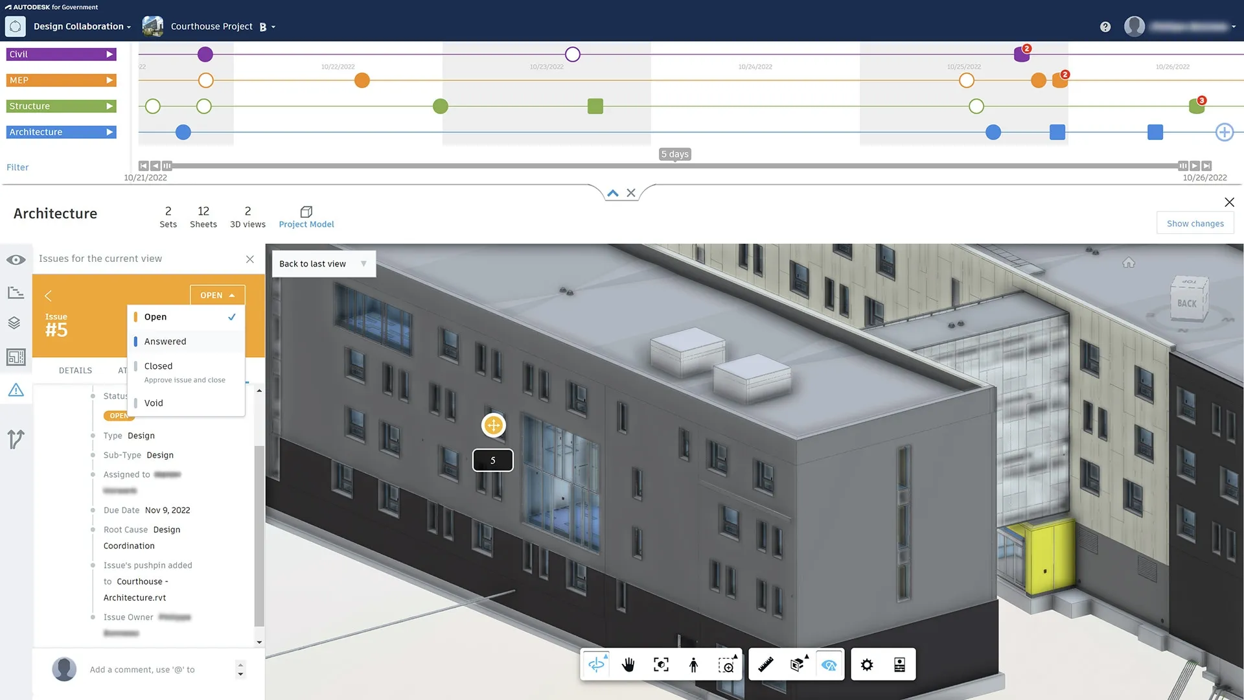This screenshot has width=1244, height=700.
Task: Open the Issues warning triangle panel
Action: [16, 390]
